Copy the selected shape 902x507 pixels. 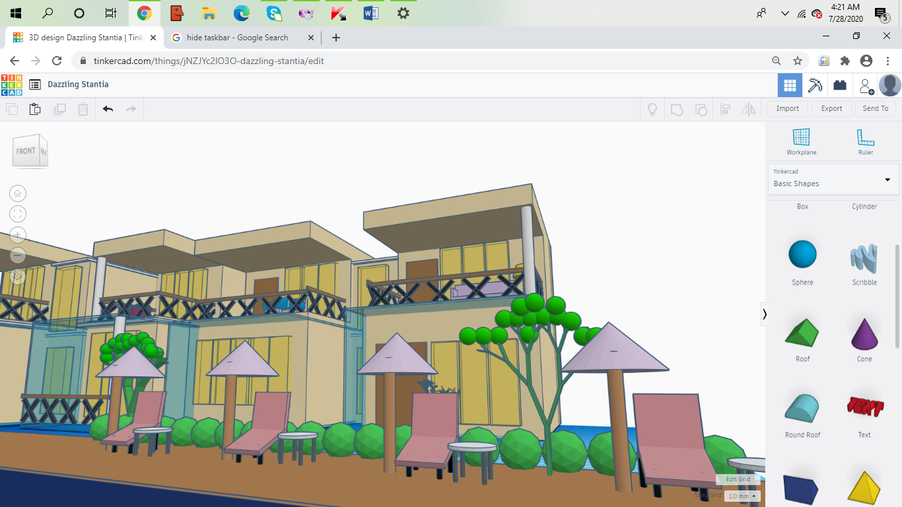(x=12, y=109)
